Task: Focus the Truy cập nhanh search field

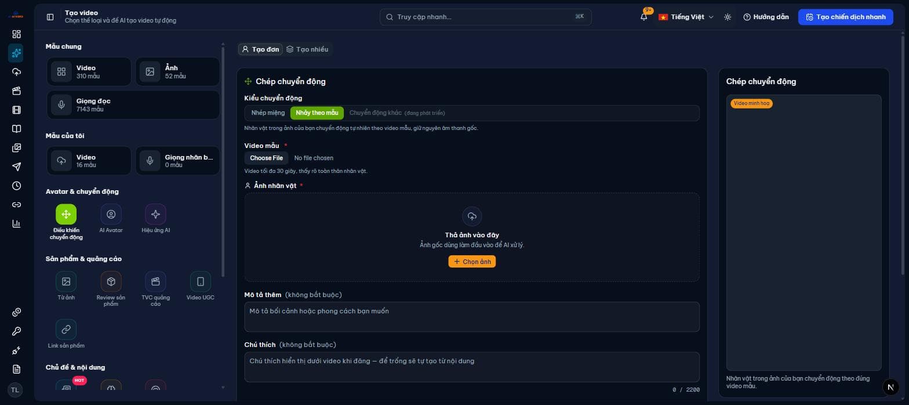Action: point(486,17)
